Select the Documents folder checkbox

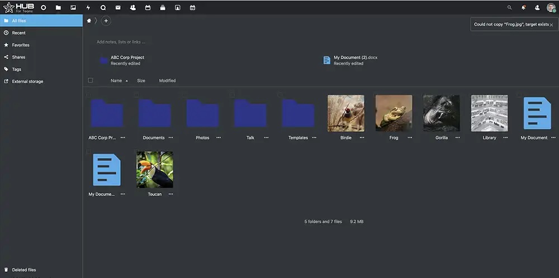136,95
